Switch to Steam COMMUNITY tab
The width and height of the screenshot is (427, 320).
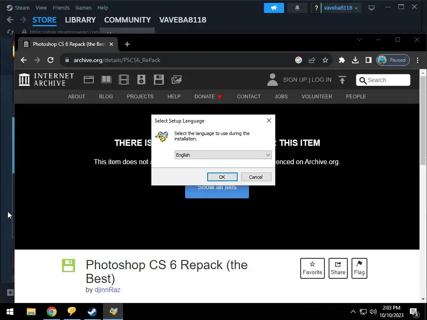pyautogui.click(x=128, y=20)
